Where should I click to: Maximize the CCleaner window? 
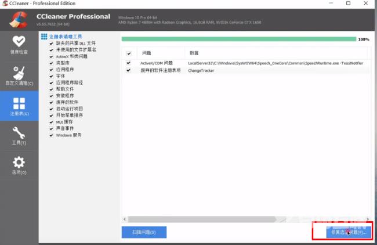(348, 3)
